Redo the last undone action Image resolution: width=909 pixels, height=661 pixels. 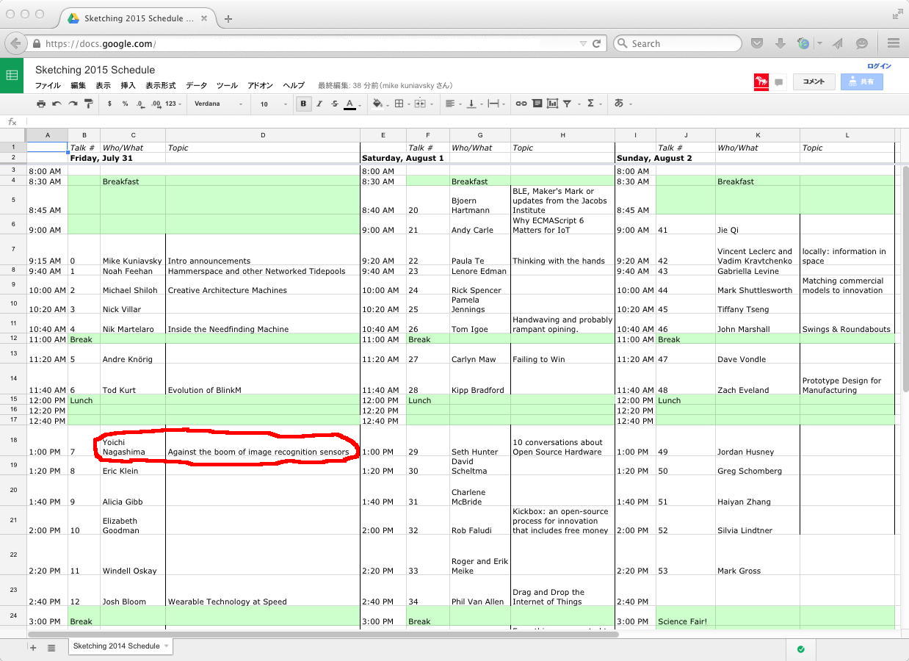[x=73, y=104]
